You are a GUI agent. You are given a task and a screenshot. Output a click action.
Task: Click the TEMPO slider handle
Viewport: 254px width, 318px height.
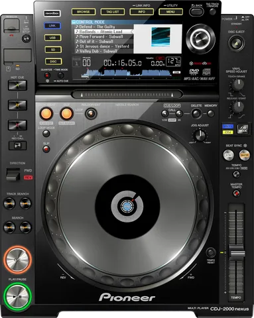point(237,253)
